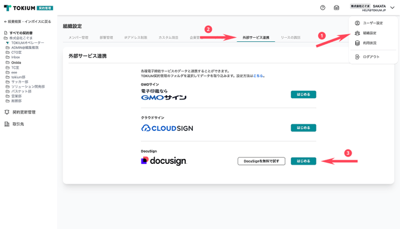Click the folder icon beside バスケット部
This screenshot has height=229, width=400.
[x=7, y=91]
